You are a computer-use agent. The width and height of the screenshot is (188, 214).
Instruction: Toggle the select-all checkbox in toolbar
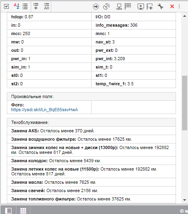[x=6, y=6]
